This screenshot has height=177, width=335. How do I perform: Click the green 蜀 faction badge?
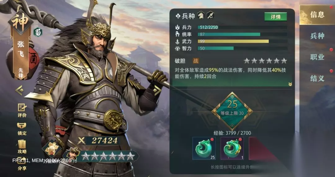38,32
